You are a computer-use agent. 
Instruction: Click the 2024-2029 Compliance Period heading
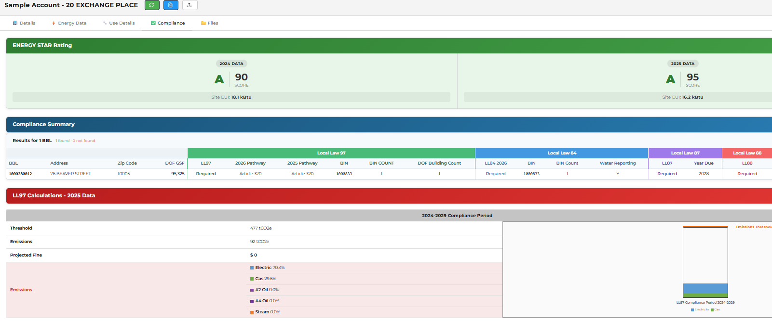[457, 216]
